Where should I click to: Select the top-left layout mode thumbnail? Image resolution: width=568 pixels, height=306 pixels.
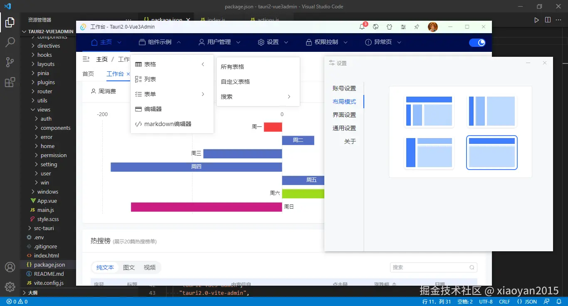click(429, 111)
